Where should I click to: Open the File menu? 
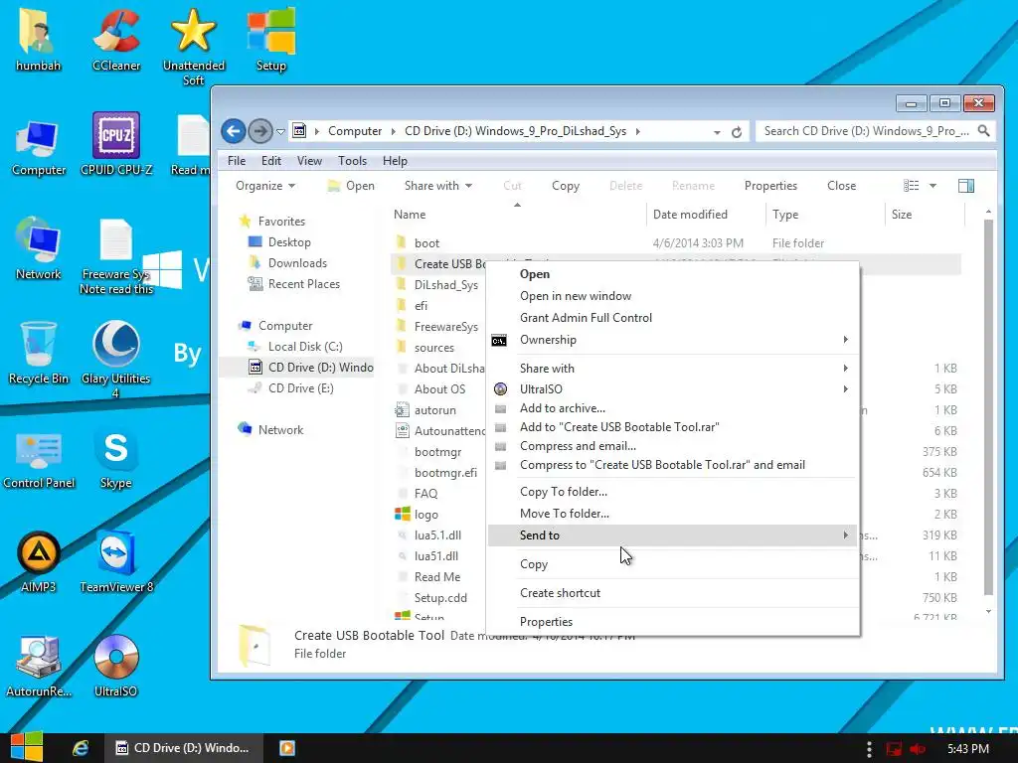(x=237, y=161)
